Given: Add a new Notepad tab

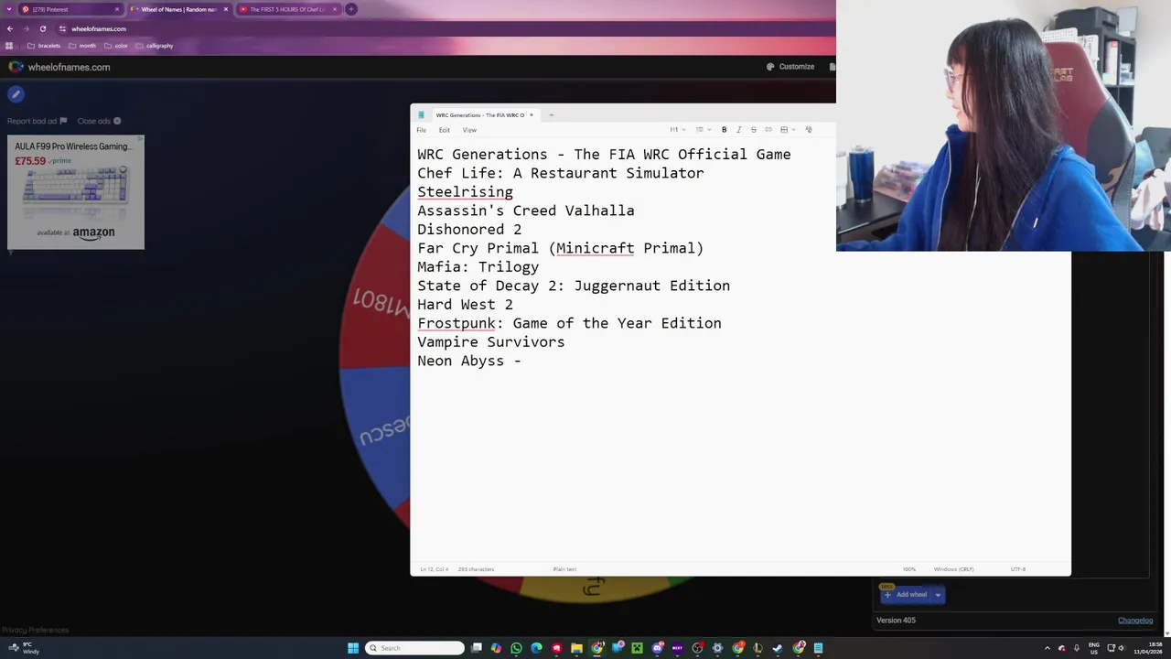Looking at the screenshot, I should click(x=551, y=115).
